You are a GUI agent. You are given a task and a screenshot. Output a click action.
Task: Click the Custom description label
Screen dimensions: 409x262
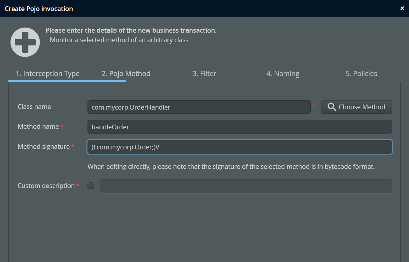pyautogui.click(x=46, y=186)
